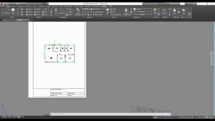Click the Mirror tool
The width and height of the screenshot is (215, 121).
pyautogui.click(x=37, y=12)
